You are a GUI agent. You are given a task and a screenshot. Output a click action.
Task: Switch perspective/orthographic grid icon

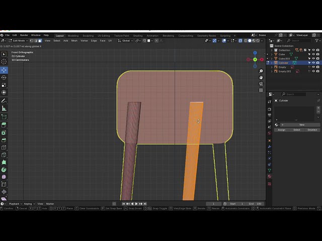pos(261,90)
